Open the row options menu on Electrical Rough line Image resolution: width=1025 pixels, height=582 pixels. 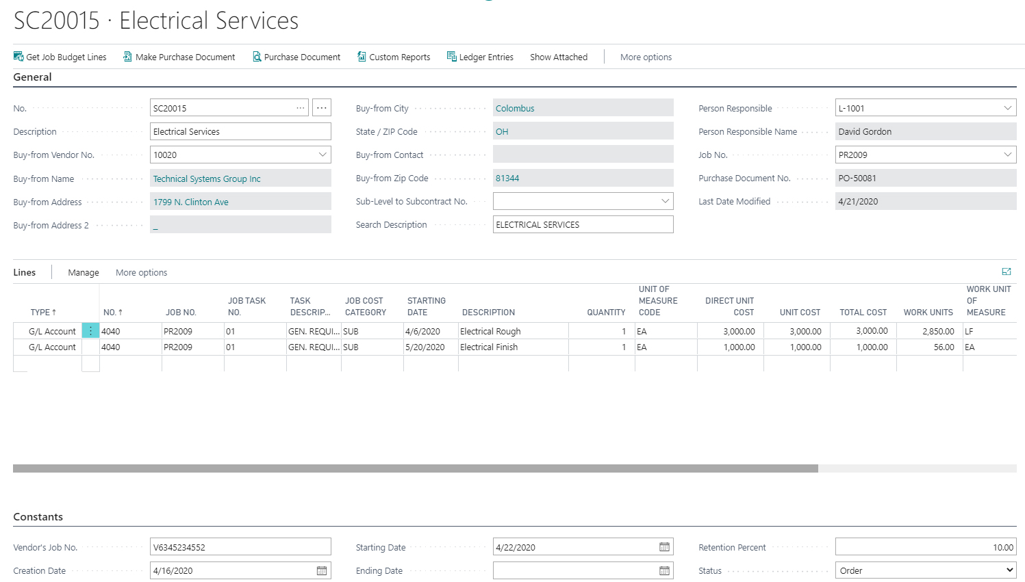coord(90,330)
